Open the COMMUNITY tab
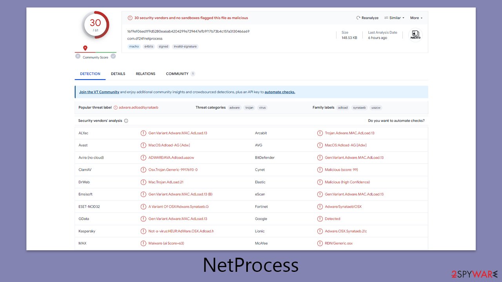The height and width of the screenshot is (282, 502). (x=177, y=74)
